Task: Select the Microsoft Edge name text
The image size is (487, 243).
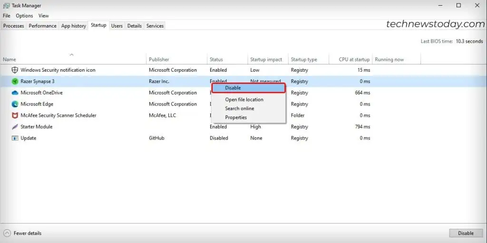Action: click(37, 104)
